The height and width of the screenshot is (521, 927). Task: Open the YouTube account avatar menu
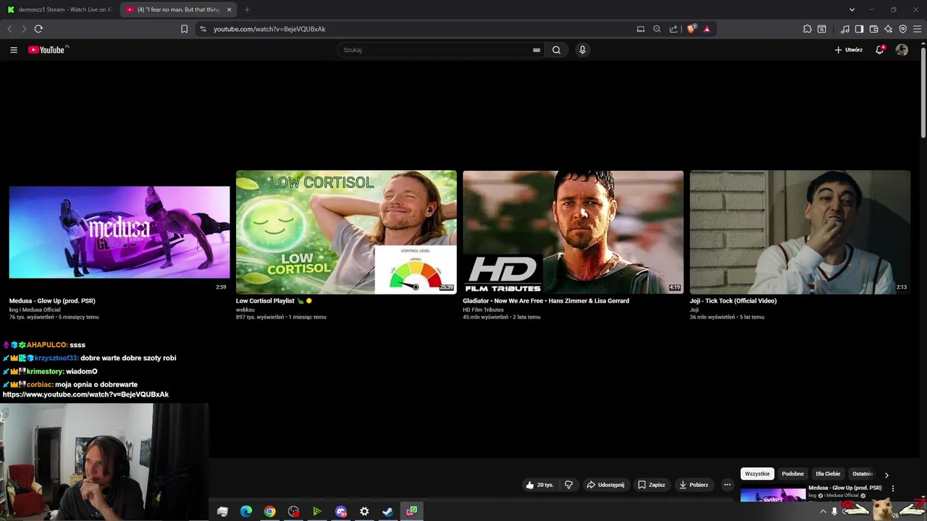point(902,50)
